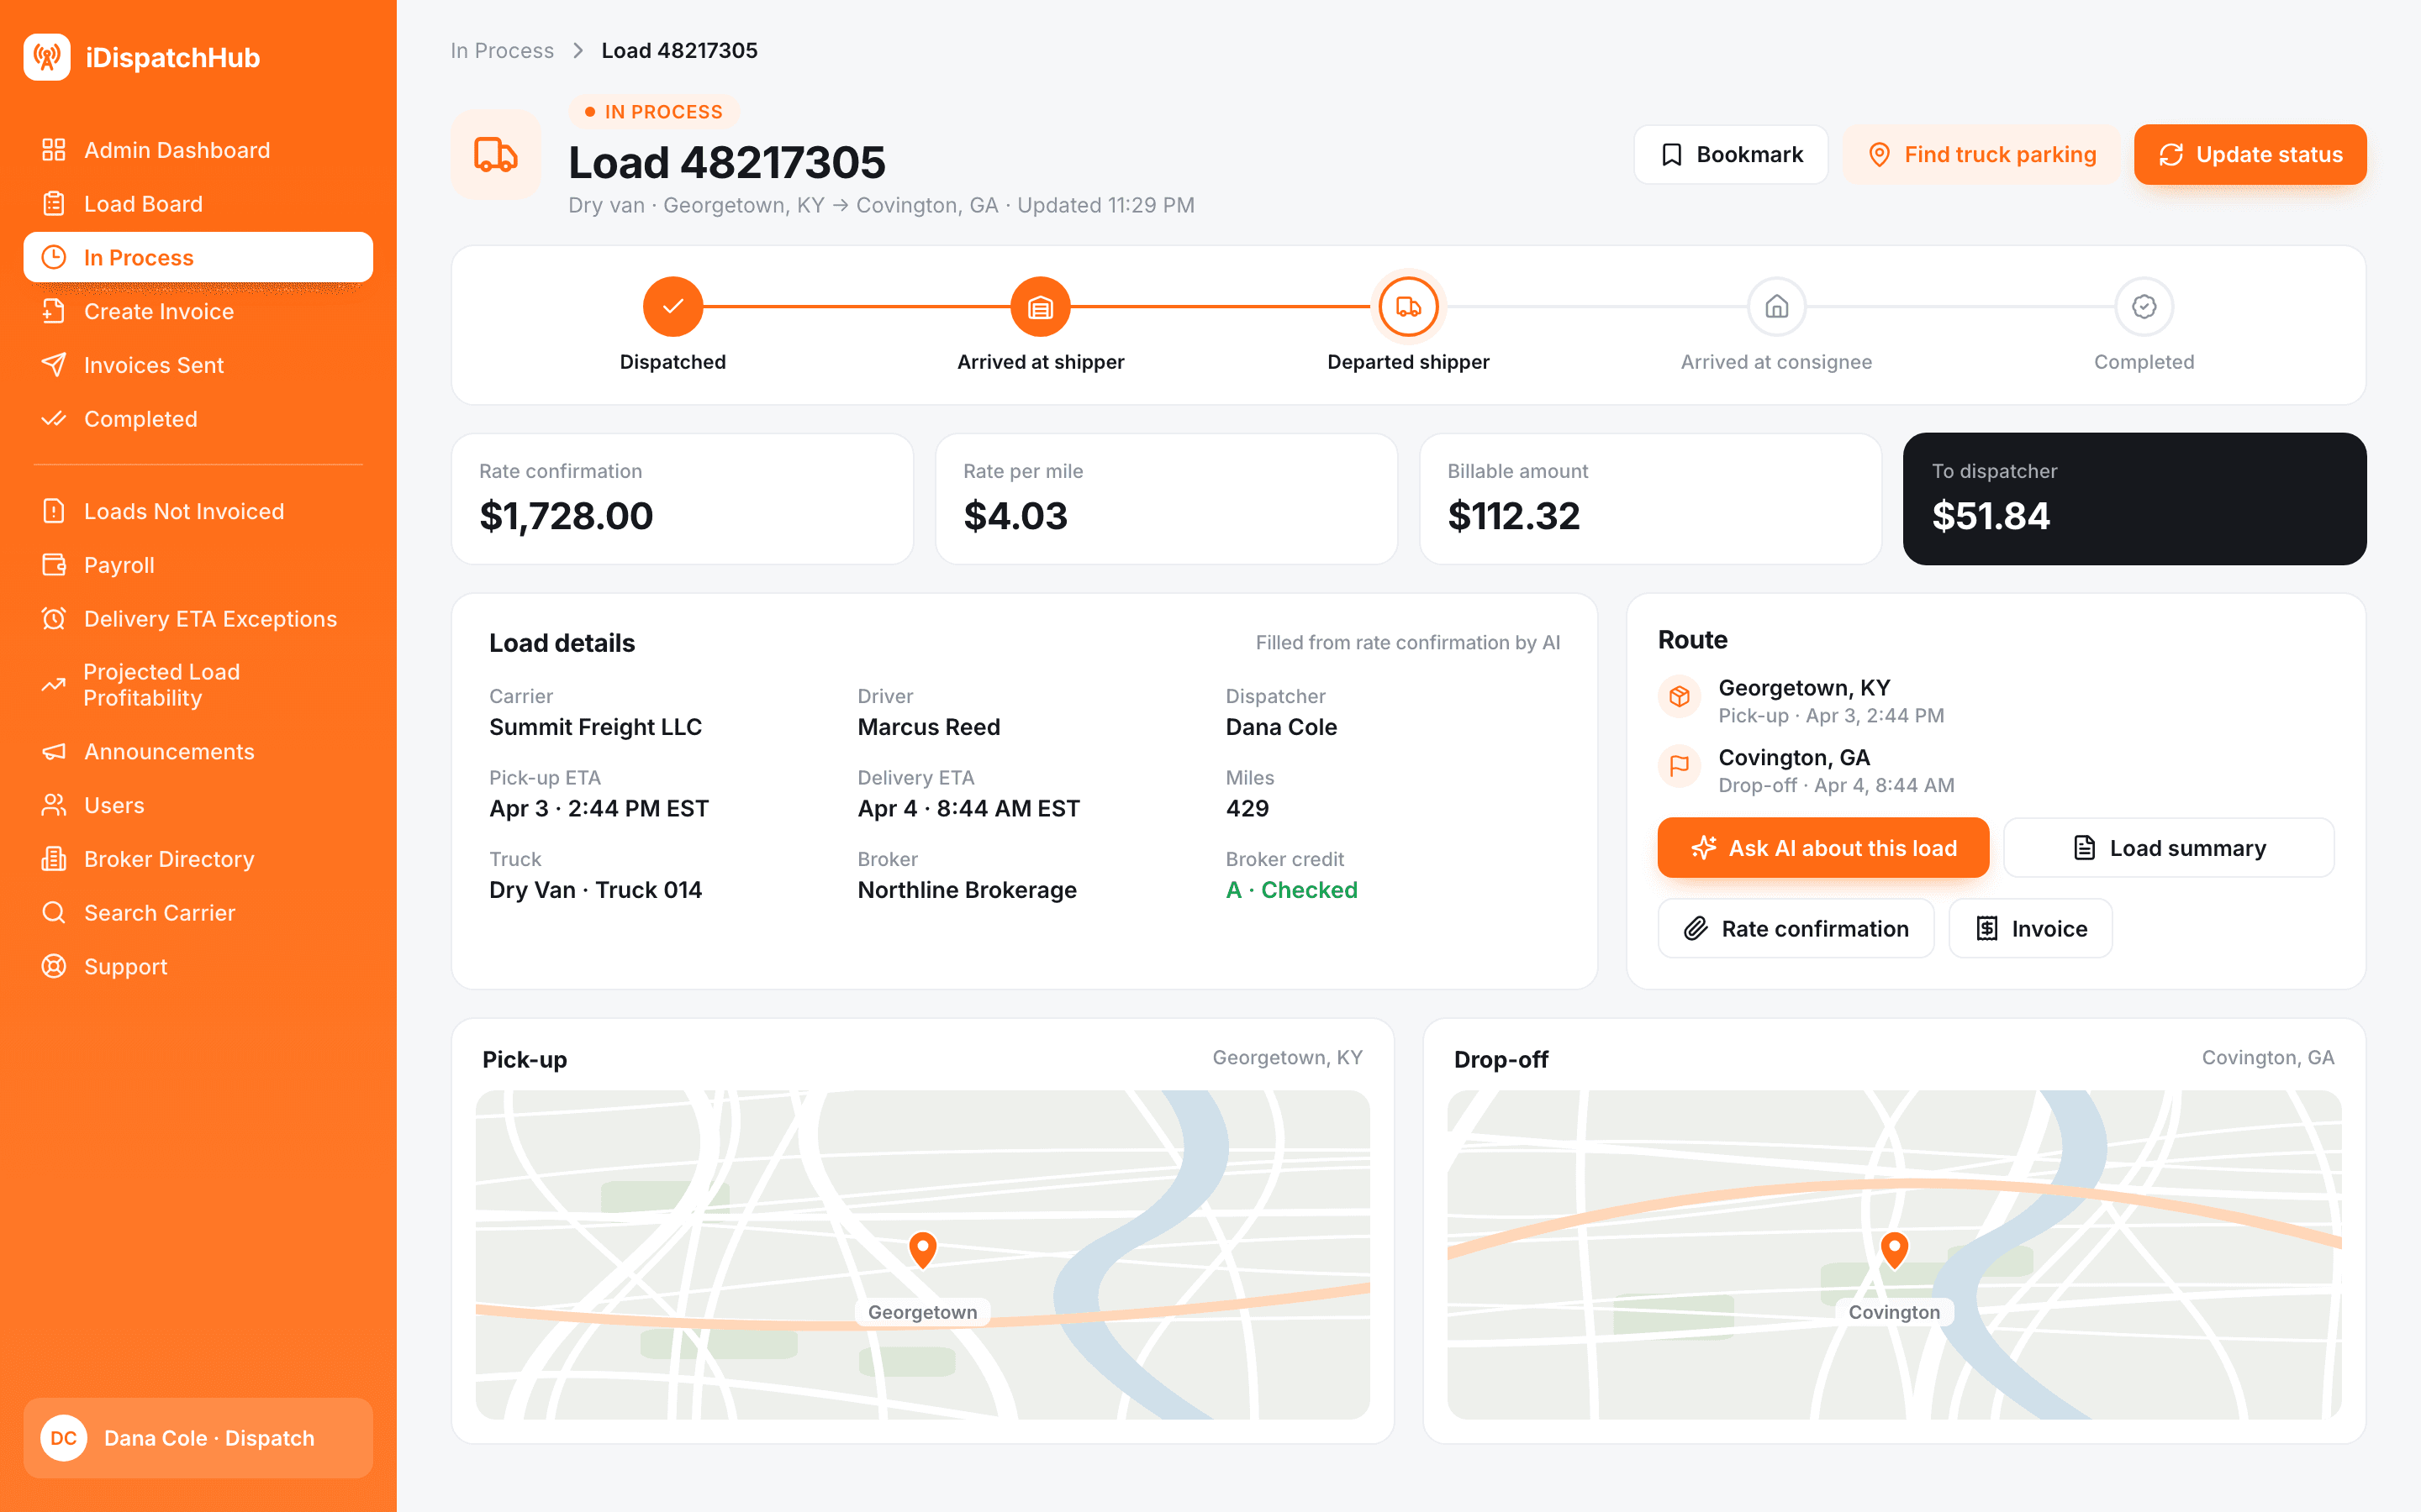Open the Dana Cole · Dispatch profile
2421x1512 pixels.
(198, 1438)
